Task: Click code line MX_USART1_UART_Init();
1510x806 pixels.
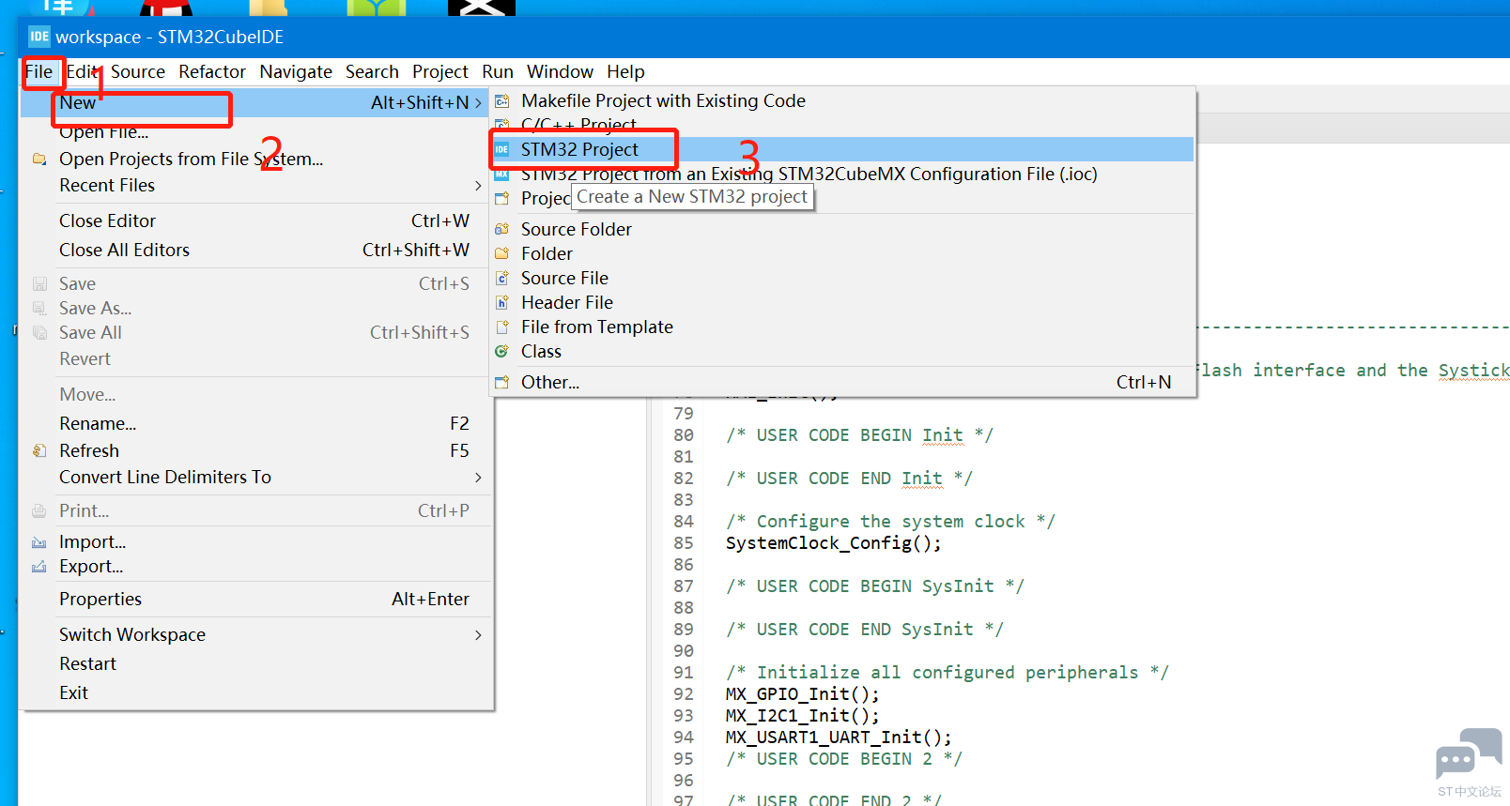Action: click(839, 738)
